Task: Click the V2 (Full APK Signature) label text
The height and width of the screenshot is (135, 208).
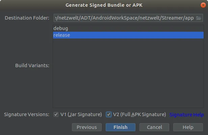Action: (139, 115)
